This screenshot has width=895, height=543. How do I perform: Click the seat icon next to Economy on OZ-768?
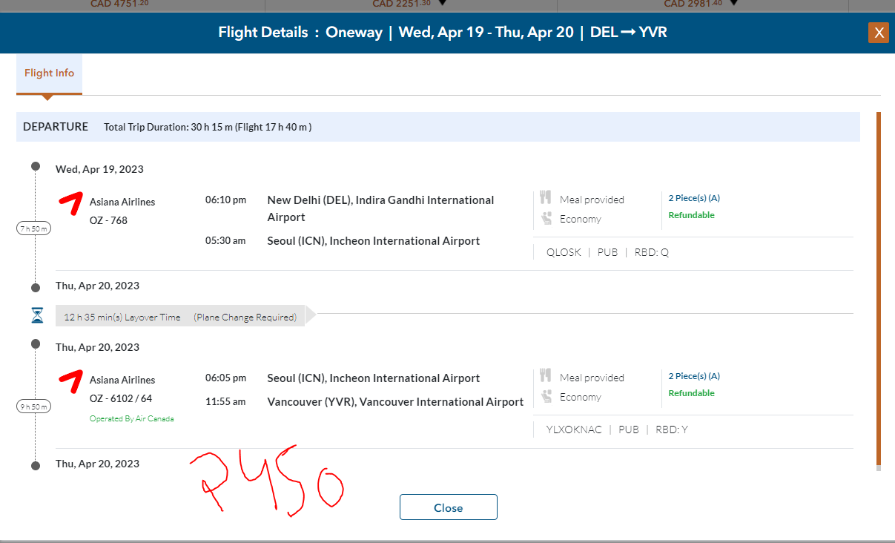(546, 218)
